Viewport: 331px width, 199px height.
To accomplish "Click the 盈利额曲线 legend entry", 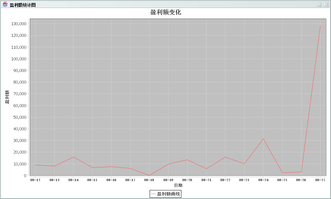I will click(x=165, y=194).
